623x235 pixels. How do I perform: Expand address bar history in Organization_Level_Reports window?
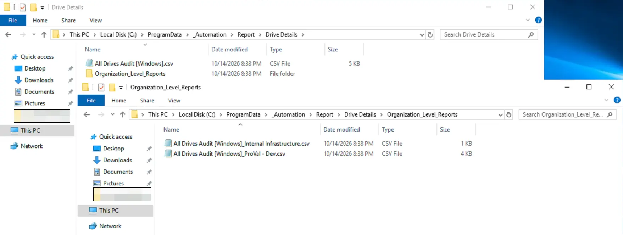click(500, 115)
